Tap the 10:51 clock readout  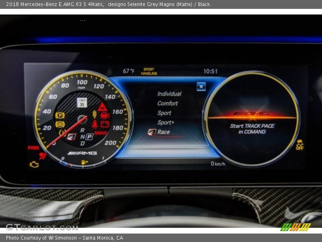(x=210, y=71)
